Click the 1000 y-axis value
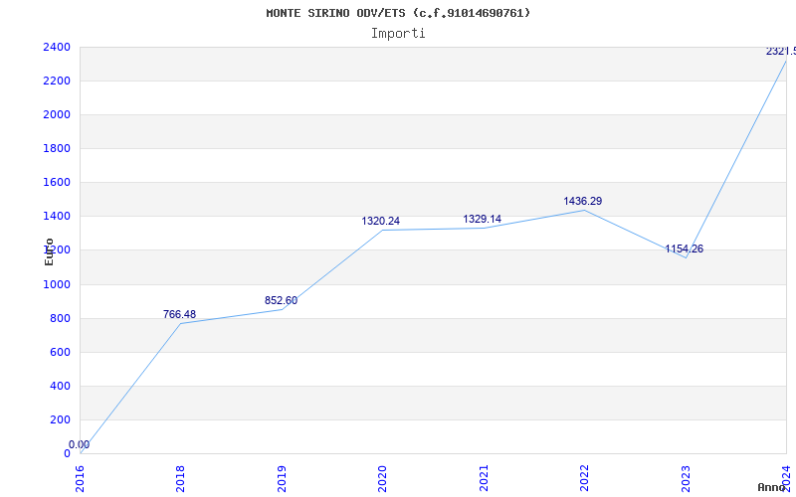This screenshot has height=497, width=796. pos(57,285)
